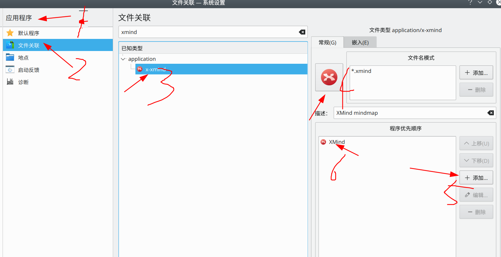This screenshot has height=257, width=501.
Task: Clear the 描述 field using its erase icon
Action: coord(491,113)
